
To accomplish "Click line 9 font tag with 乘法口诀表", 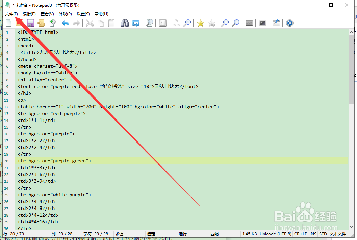I will [x=108, y=86].
